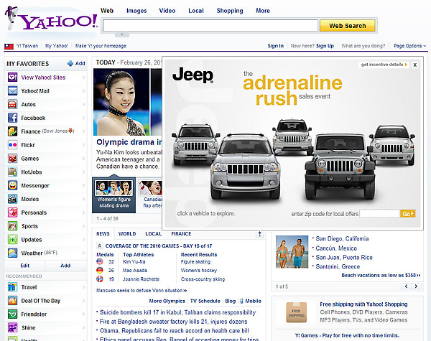
Task: Switch to the FINANCE news tab
Action: (x=181, y=234)
